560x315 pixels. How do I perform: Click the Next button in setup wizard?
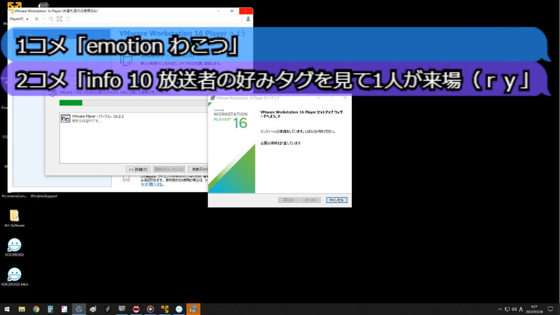(310, 200)
